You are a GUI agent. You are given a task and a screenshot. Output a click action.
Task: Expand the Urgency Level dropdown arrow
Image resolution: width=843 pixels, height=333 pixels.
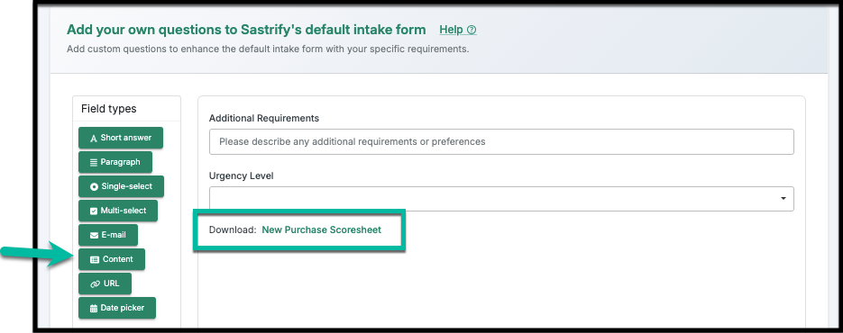pos(783,199)
